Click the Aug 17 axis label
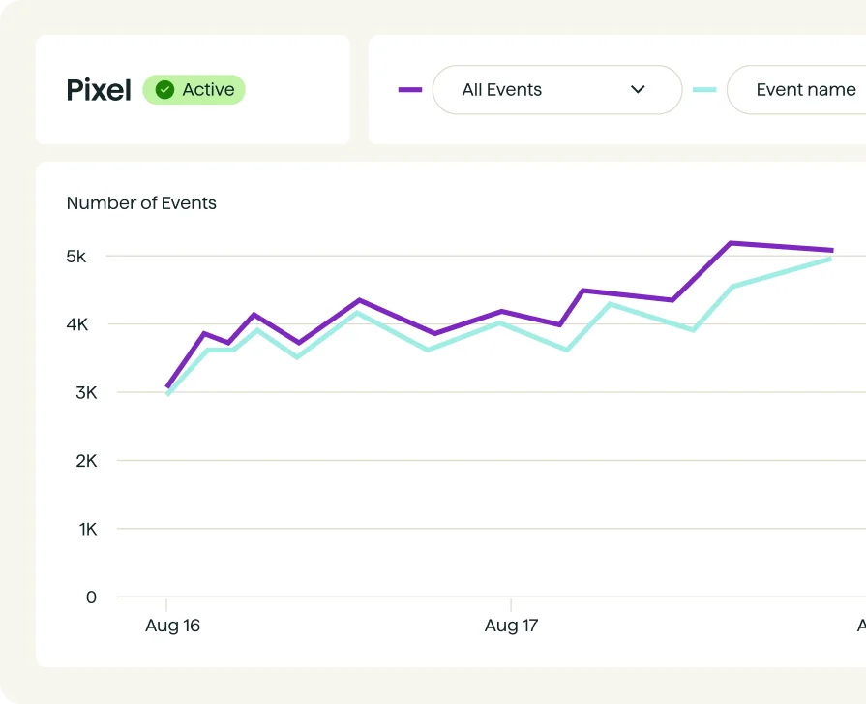This screenshot has width=866, height=704. click(511, 626)
